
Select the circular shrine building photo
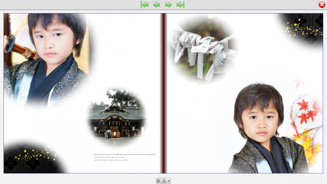(x=117, y=116)
